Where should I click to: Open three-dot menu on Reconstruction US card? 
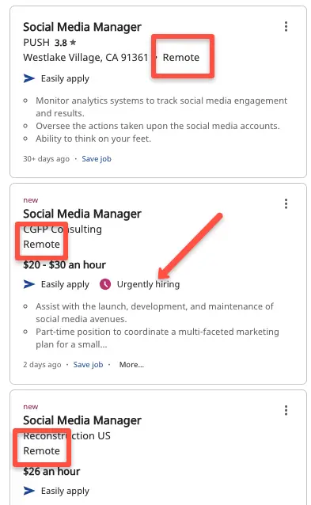pyautogui.click(x=286, y=410)
